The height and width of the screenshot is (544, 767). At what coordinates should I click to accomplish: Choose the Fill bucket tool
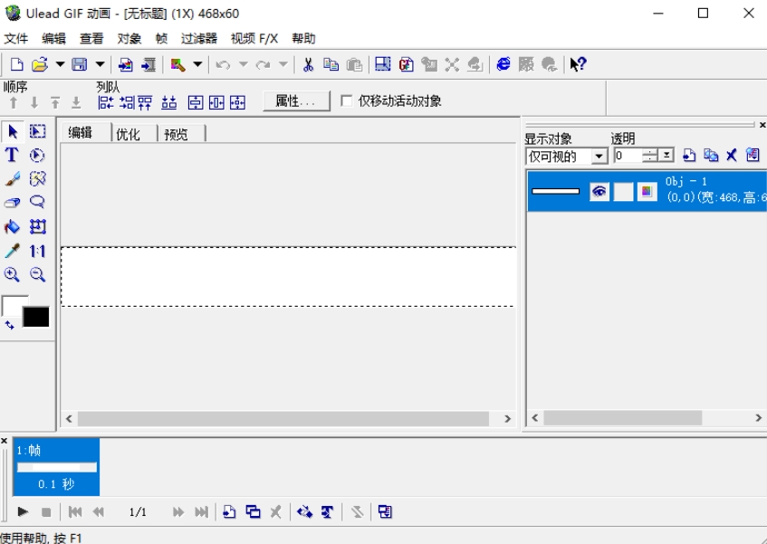(12, 227)
